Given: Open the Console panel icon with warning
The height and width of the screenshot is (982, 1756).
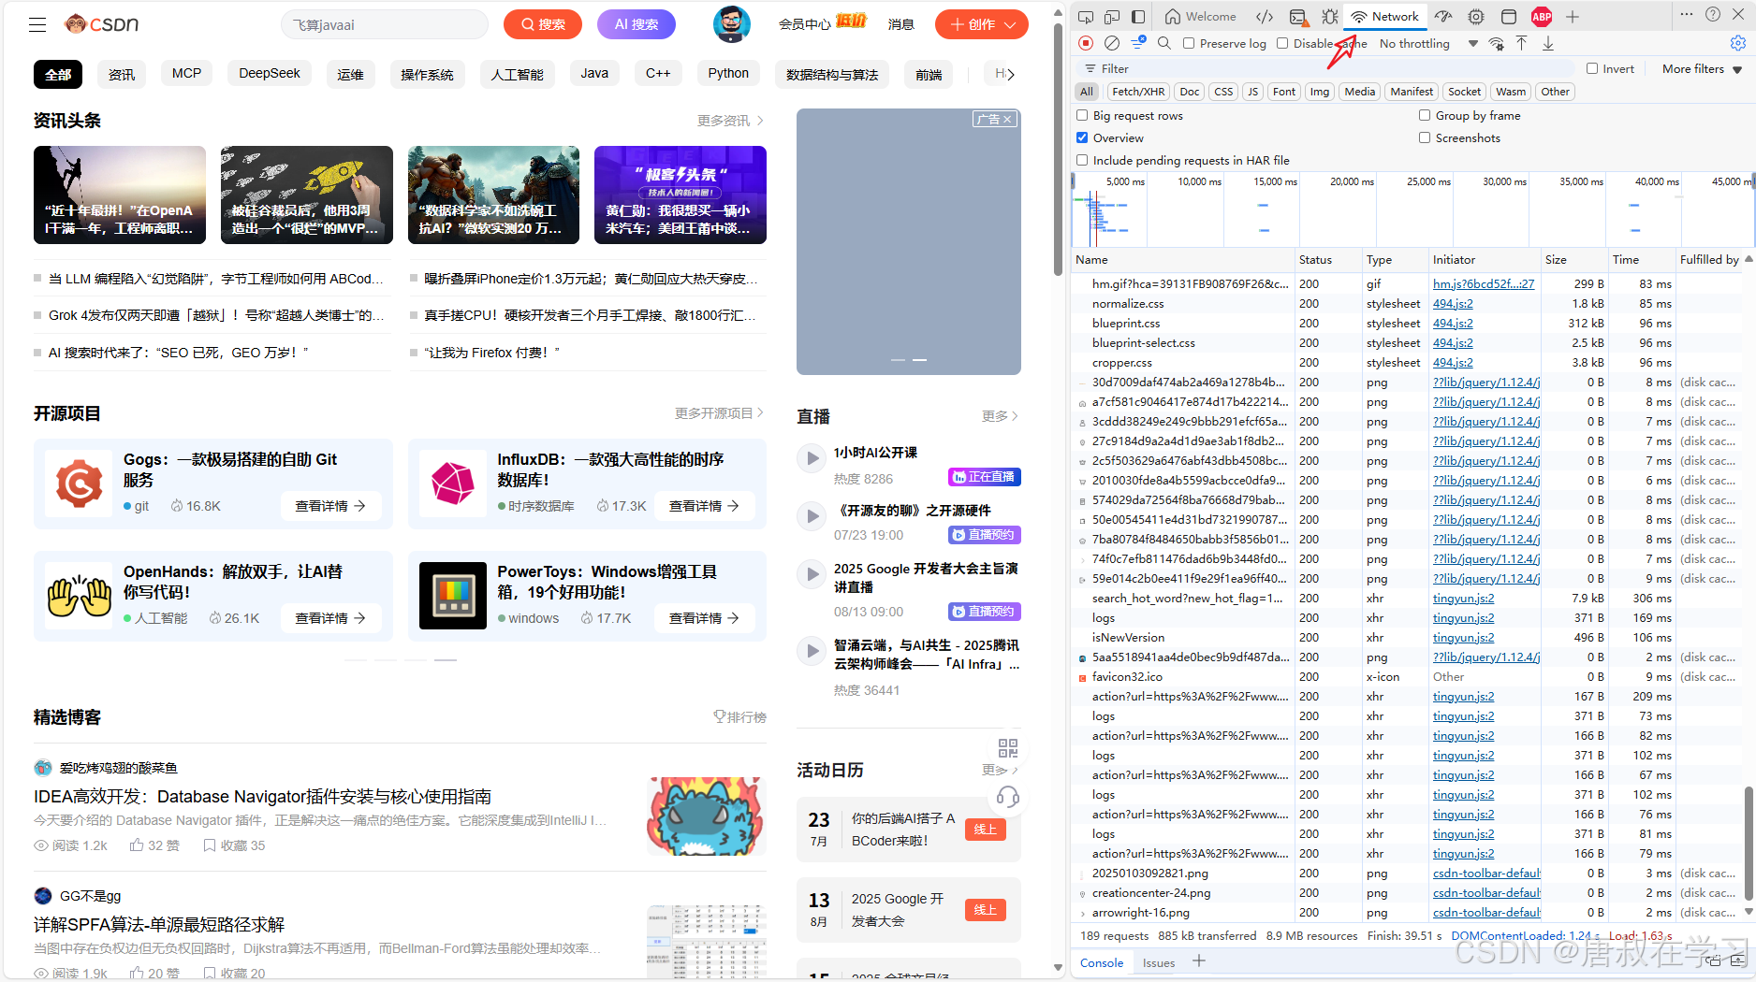Looking at the screenshot, I should [x=1298, y=17].
